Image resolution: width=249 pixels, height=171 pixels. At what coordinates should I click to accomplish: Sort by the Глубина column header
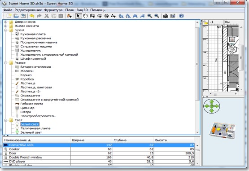133,140
